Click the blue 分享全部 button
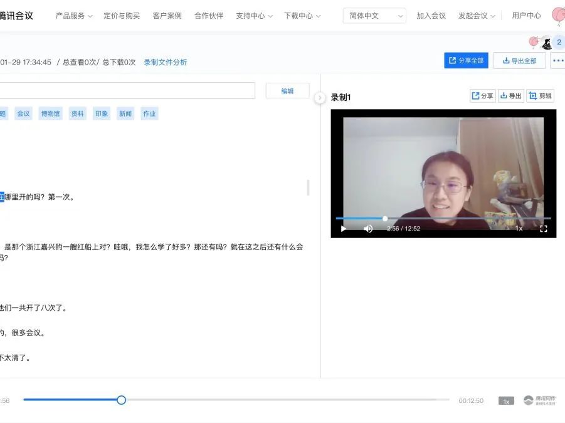The width and height of the screenshot is (565, 423). (466, 61)
